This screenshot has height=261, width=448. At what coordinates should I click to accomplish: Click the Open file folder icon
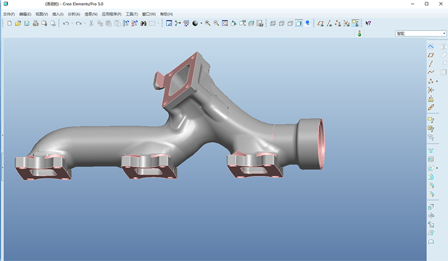18,23
